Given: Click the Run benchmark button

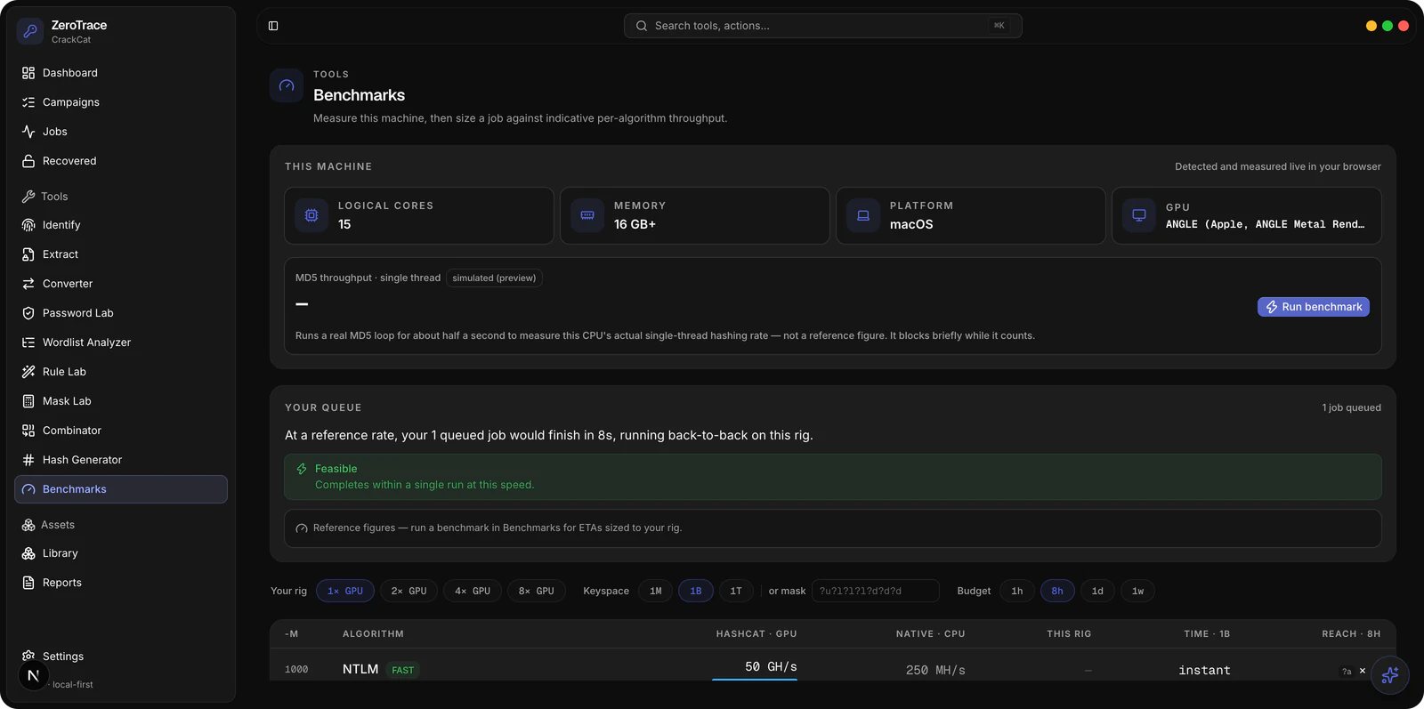Looking at the screenshot, I should pyautogui.click(x=1314, y=307).
